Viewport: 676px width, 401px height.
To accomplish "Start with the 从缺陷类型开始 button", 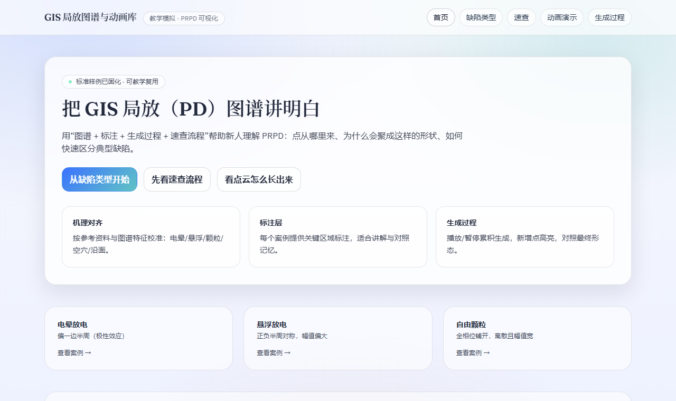I will click(99, 179).
